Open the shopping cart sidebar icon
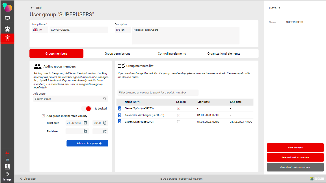The image size is (326, 183). pos(7,29)
